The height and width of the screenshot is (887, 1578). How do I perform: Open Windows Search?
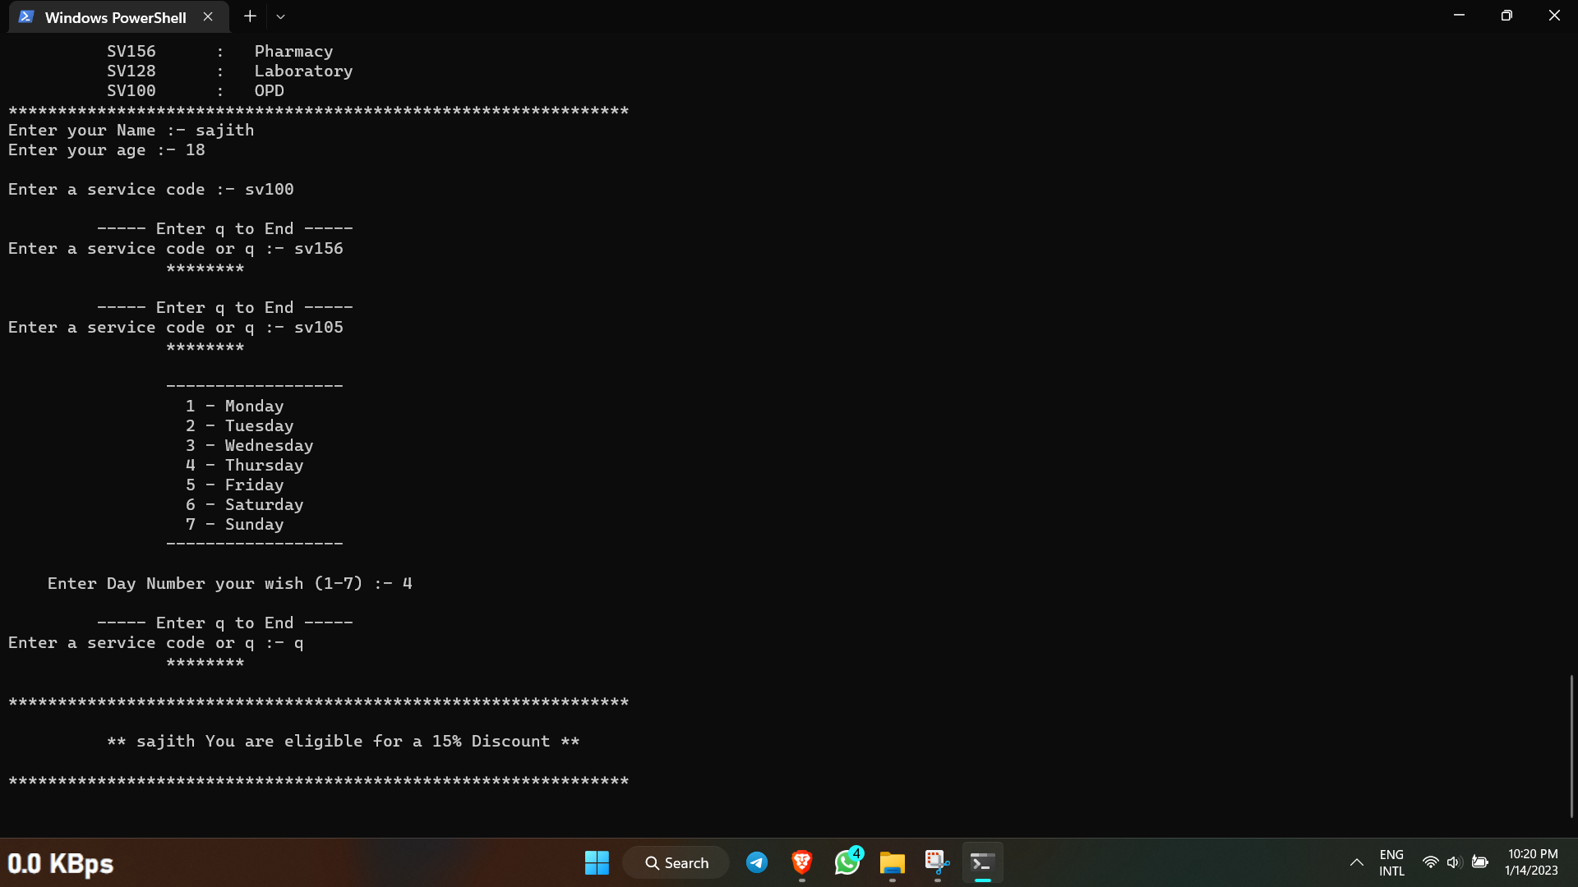coord(676,862)
